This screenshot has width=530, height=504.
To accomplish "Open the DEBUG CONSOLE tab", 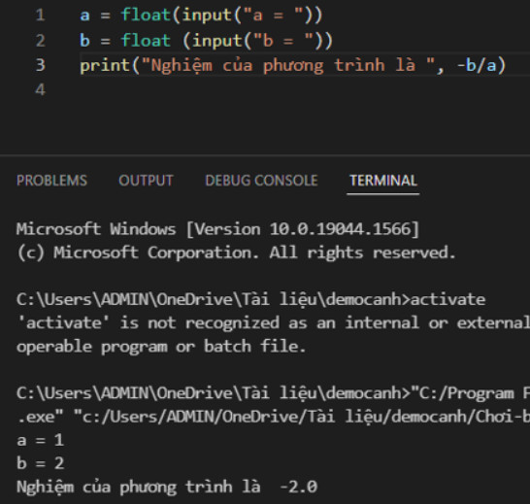I will 261,181.
